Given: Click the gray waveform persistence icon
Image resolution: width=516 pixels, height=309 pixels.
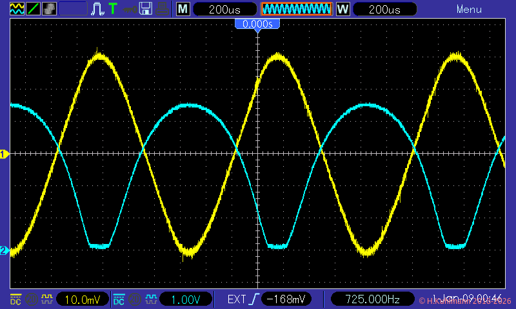Looking at the screenshot, I should [49, 9].
